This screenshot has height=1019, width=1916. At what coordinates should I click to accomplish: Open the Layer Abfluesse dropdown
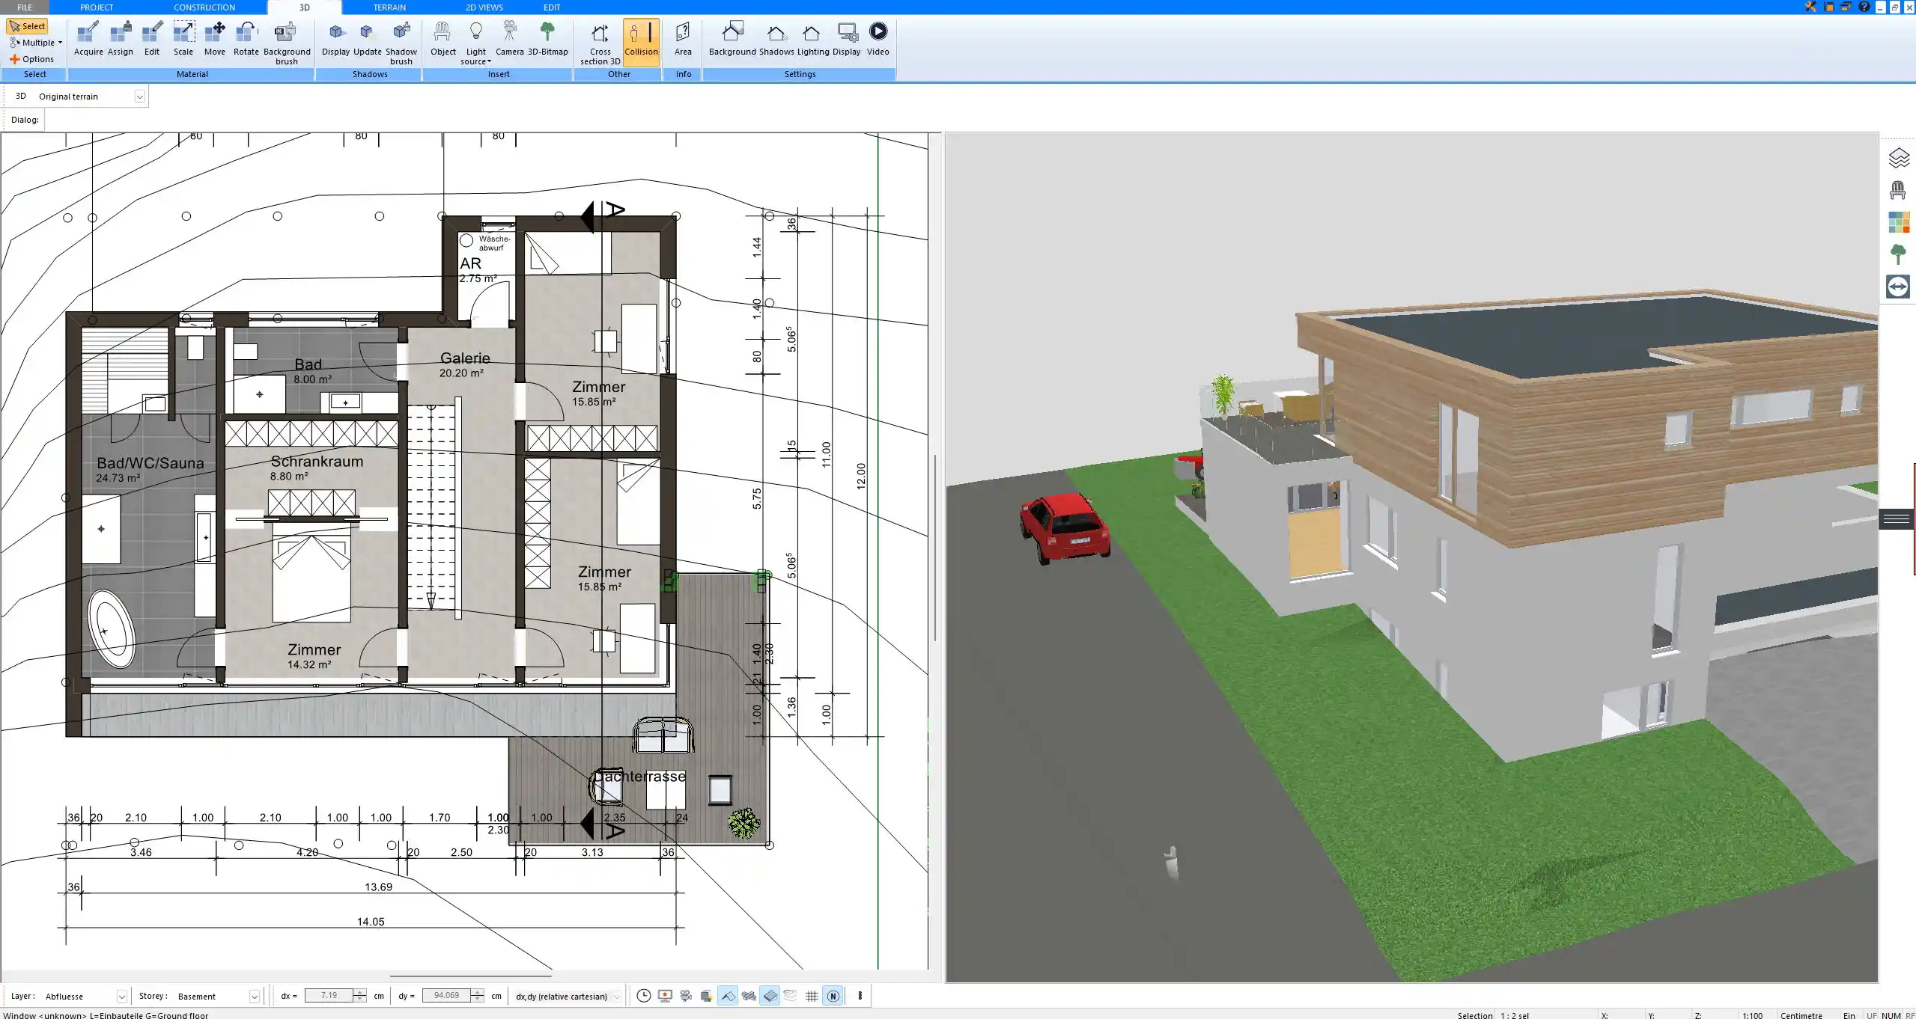(121, 997)
